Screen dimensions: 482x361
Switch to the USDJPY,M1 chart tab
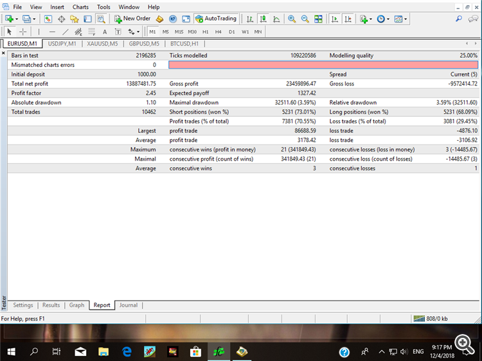62,44
